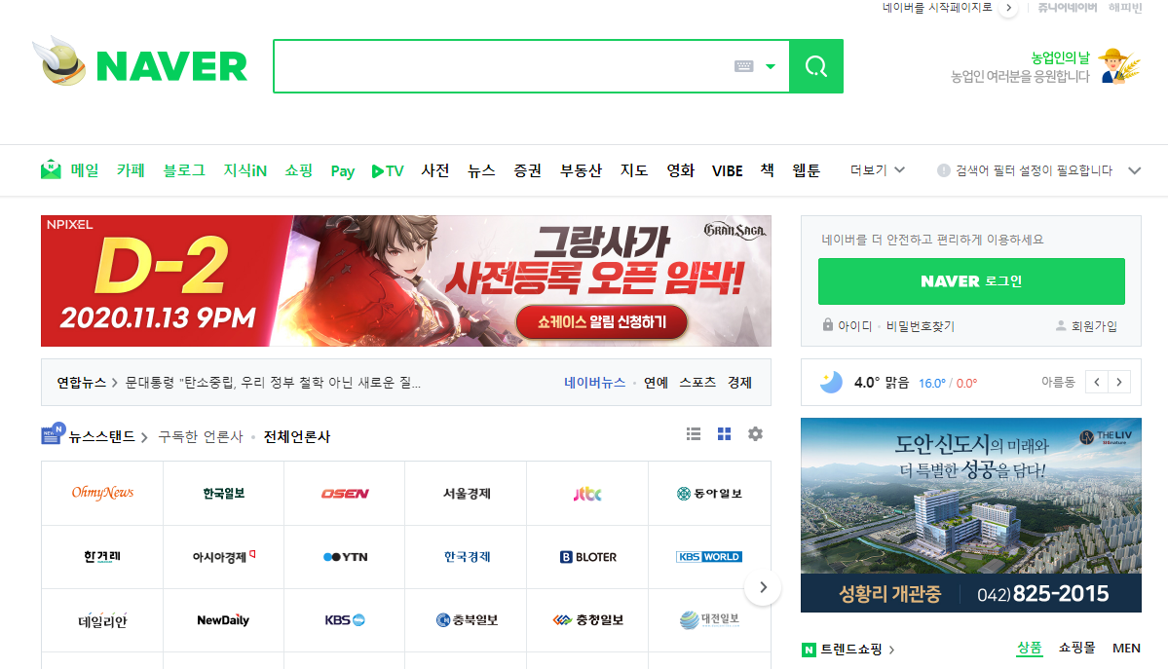This screenshot has height=669, width=1168.
Task: Open 비밀번호찾기 link
Action: pos(920,326)
